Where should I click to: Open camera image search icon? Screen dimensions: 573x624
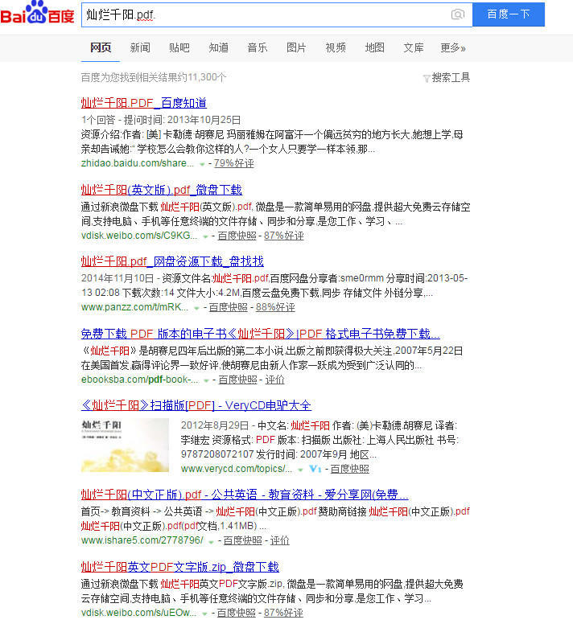(x=458, y=14)
